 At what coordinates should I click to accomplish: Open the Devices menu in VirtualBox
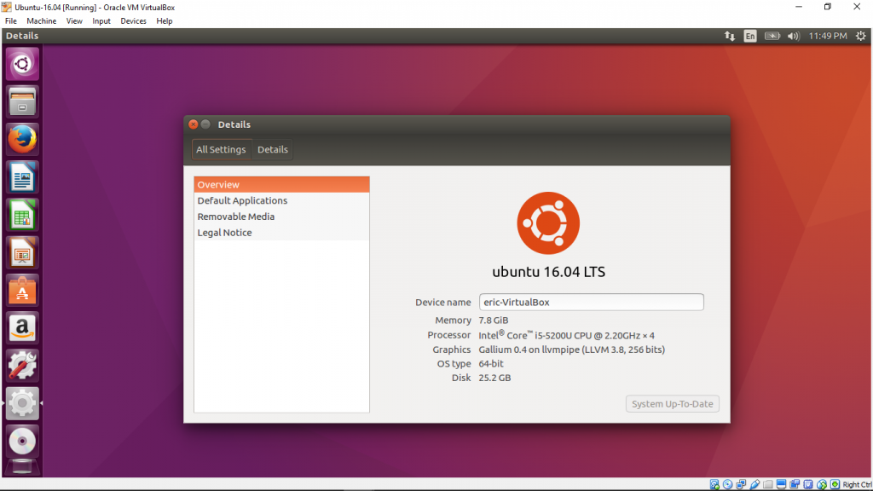coord(133,21)
